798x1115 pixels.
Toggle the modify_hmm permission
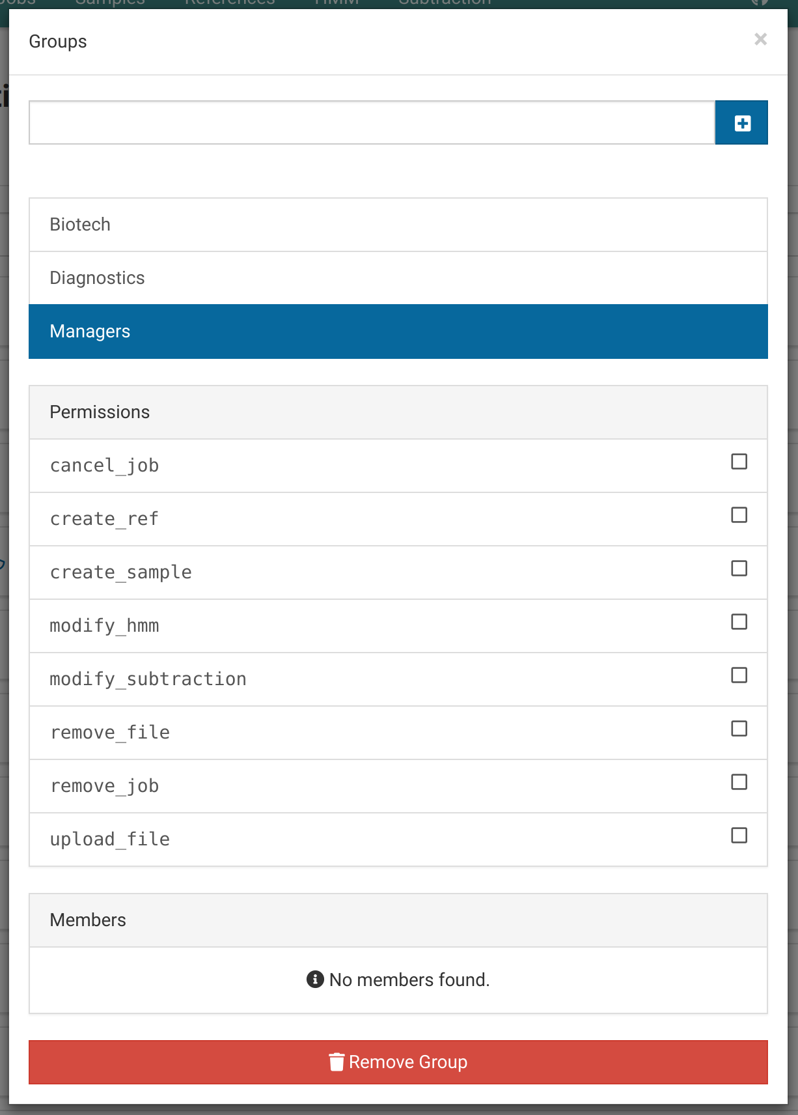(738, 622)
